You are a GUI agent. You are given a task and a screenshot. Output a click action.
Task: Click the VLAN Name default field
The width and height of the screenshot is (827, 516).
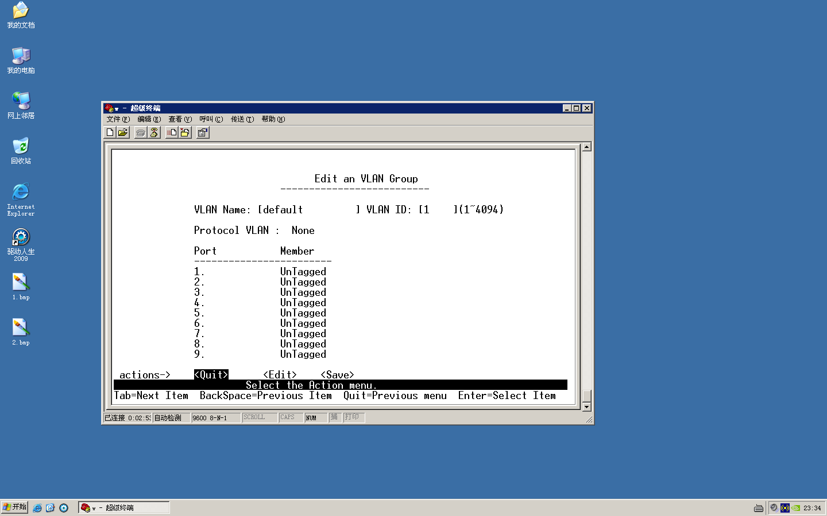(x=309, y=210)
